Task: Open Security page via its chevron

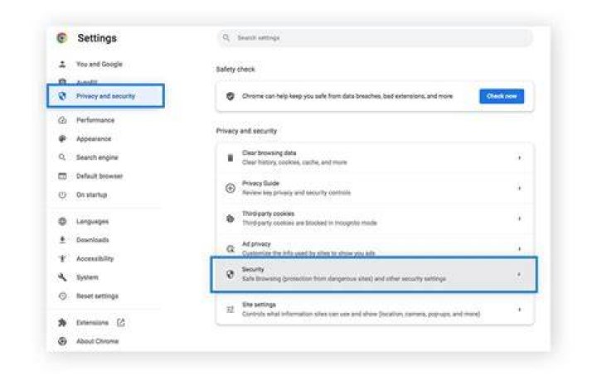Action: point(519,274)
